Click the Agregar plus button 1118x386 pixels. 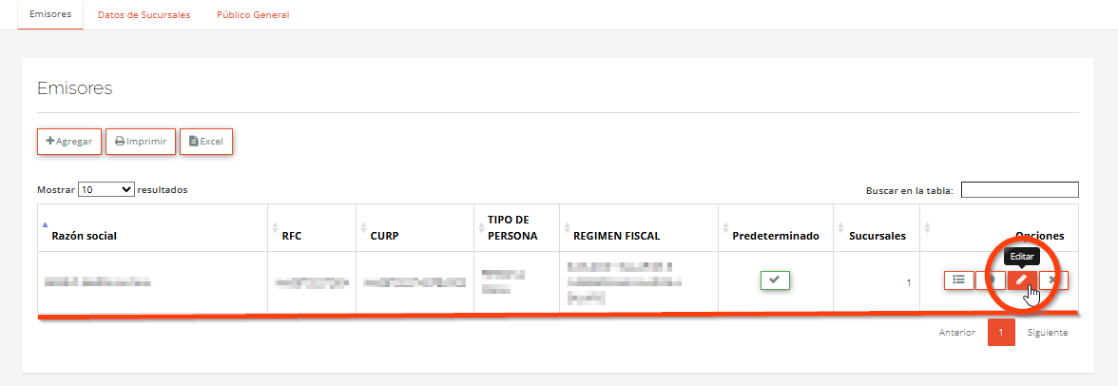point(69,142)
